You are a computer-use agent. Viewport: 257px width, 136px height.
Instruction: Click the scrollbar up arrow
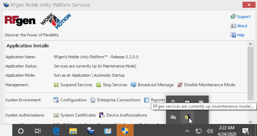(x=250, y=44)
